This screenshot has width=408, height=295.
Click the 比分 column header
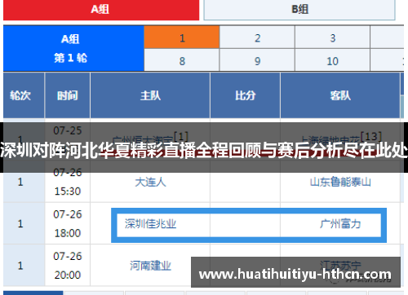click(x=245, y=95)
